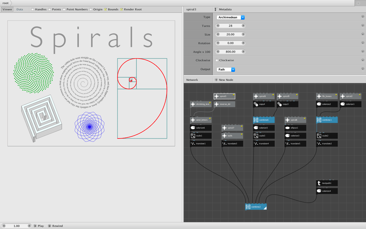The image size is (366, 229).
Task: Select the spiral8 node
Action: point(264,96)
